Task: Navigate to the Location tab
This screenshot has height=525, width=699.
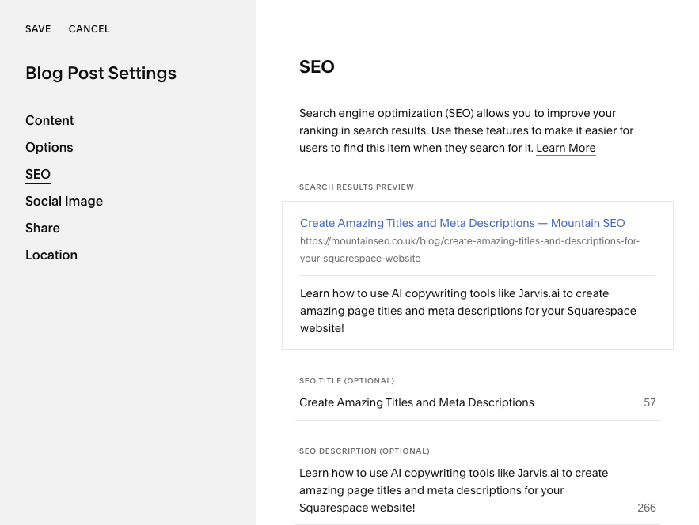Action: pos(51,255)
